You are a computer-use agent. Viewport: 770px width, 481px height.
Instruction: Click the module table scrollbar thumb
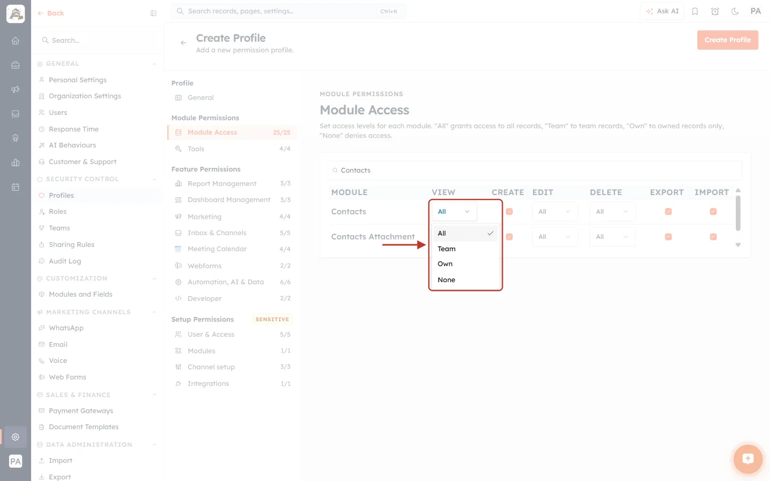pos(738,213)
